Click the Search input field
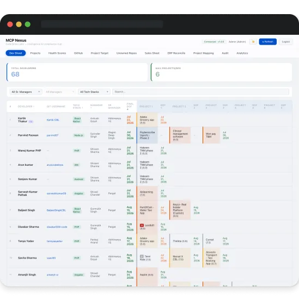Image resolution: width=299 pixels, height=300 pixels. coord(200,92)
